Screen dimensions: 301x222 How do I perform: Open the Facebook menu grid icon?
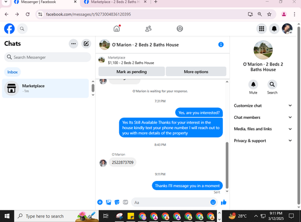tap(261, 29)
